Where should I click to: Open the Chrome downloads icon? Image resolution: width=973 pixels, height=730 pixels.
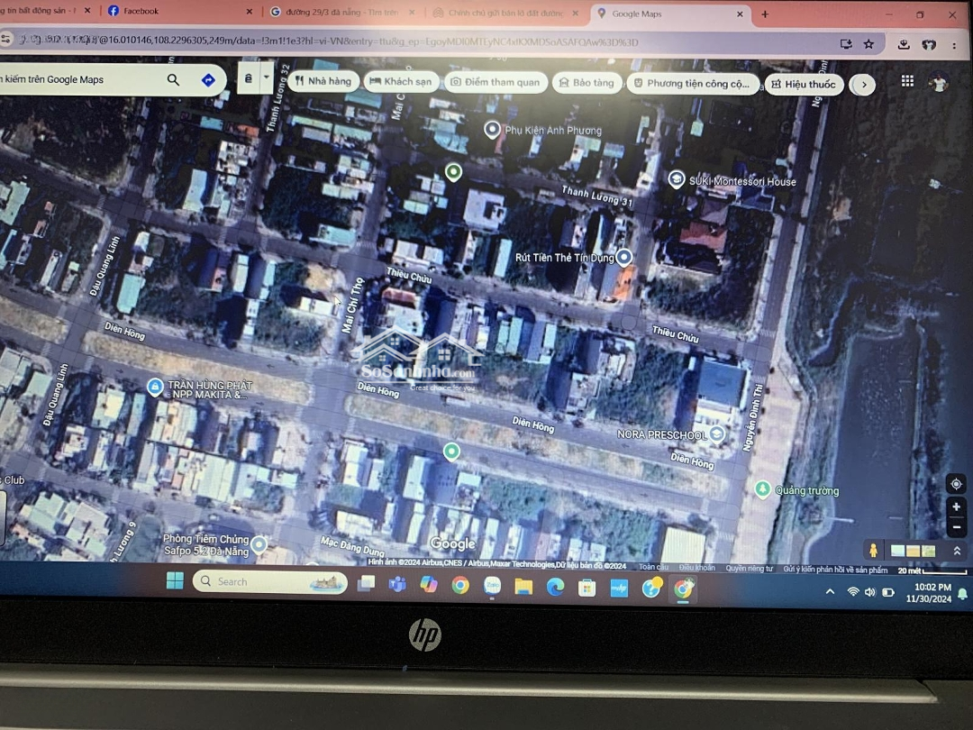904,44
